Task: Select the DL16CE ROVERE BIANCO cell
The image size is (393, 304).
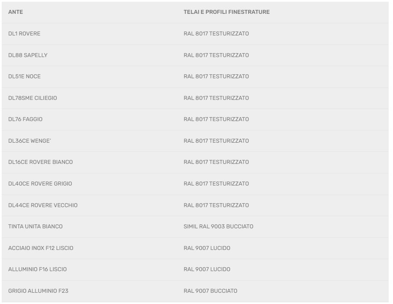Action: click(x=40, y=162)
